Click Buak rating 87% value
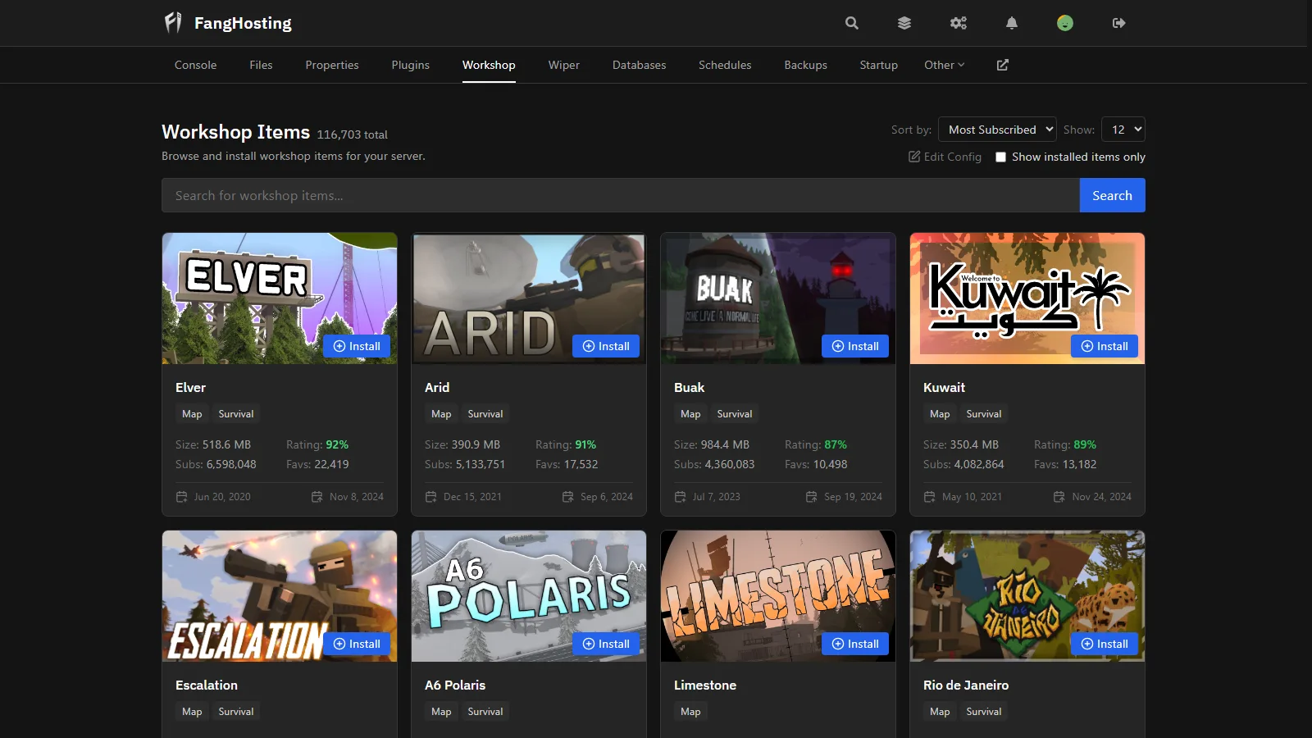1312x738 pixels. [836, 444]
